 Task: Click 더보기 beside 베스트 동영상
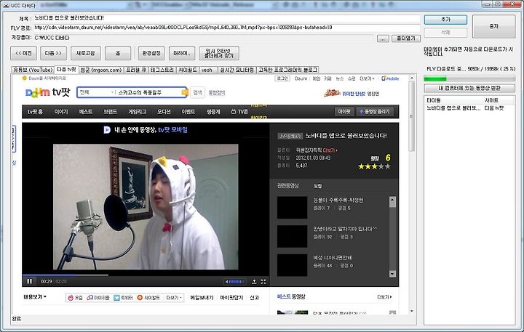pyautogui.click(x=384, y=296)
